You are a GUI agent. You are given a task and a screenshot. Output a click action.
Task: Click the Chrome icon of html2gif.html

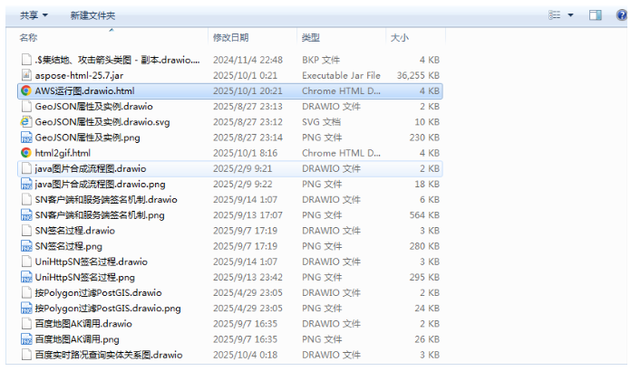point(26,153)
